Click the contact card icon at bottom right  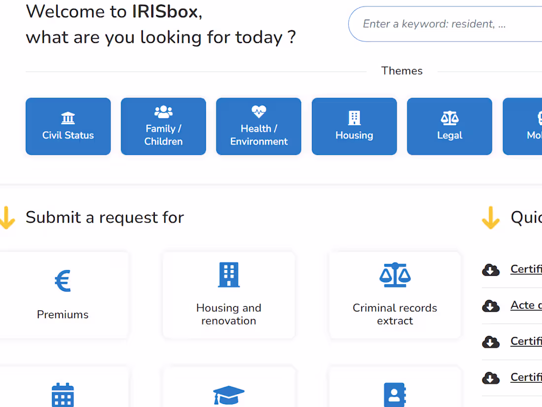pyautogui.click(x=394, y=395)
